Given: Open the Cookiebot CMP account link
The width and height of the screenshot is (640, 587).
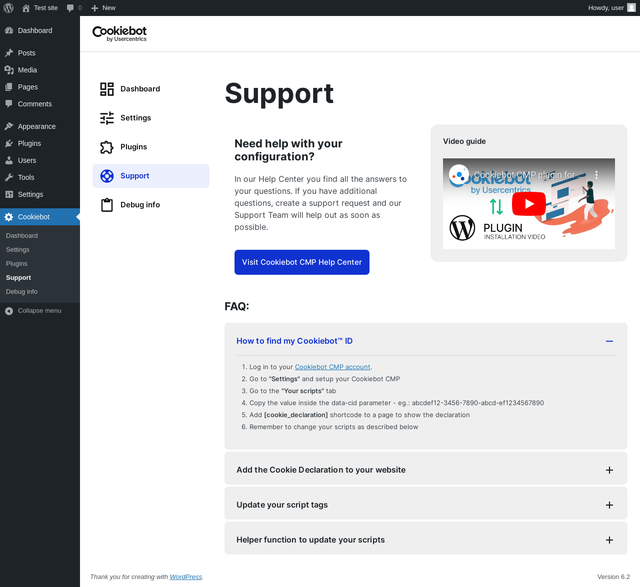Looking at the screenshot, I should click(x=332, y=367).
